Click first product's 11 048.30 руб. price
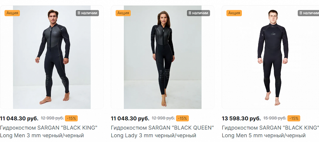The image size is (319, 142). [19, 118]
